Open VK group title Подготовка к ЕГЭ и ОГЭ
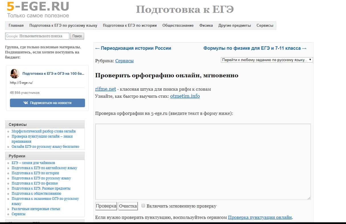The height and width of the screenshot is (224, 346). [x=53, y=74]
